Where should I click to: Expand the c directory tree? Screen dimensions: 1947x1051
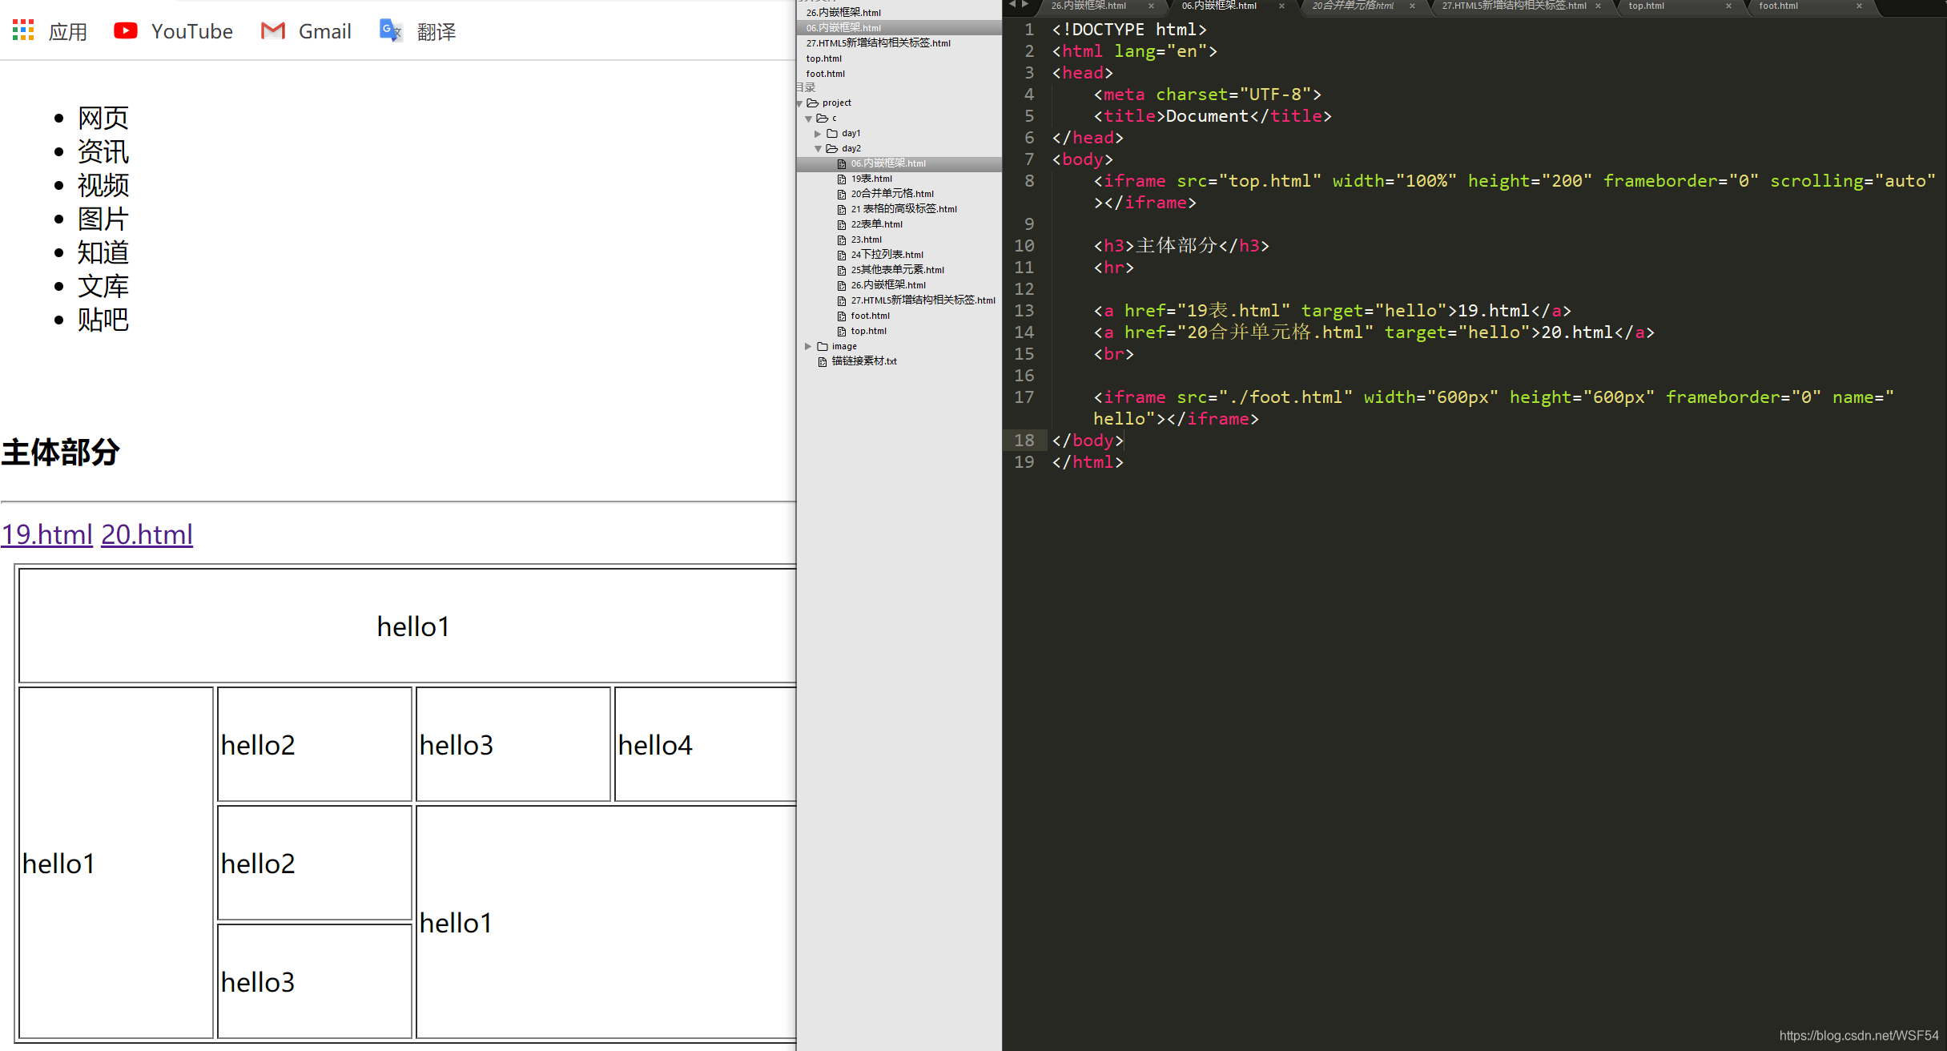click(x=811, y=118)
